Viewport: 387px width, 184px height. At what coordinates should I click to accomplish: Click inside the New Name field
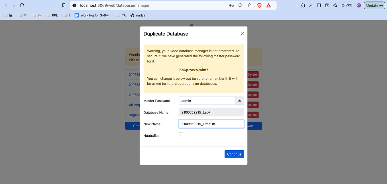coord(211,124)
